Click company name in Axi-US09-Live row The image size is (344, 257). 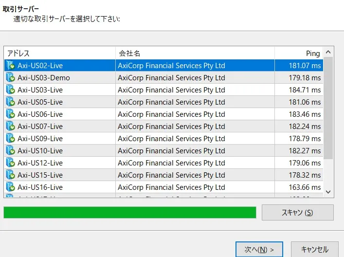point(171,139)
